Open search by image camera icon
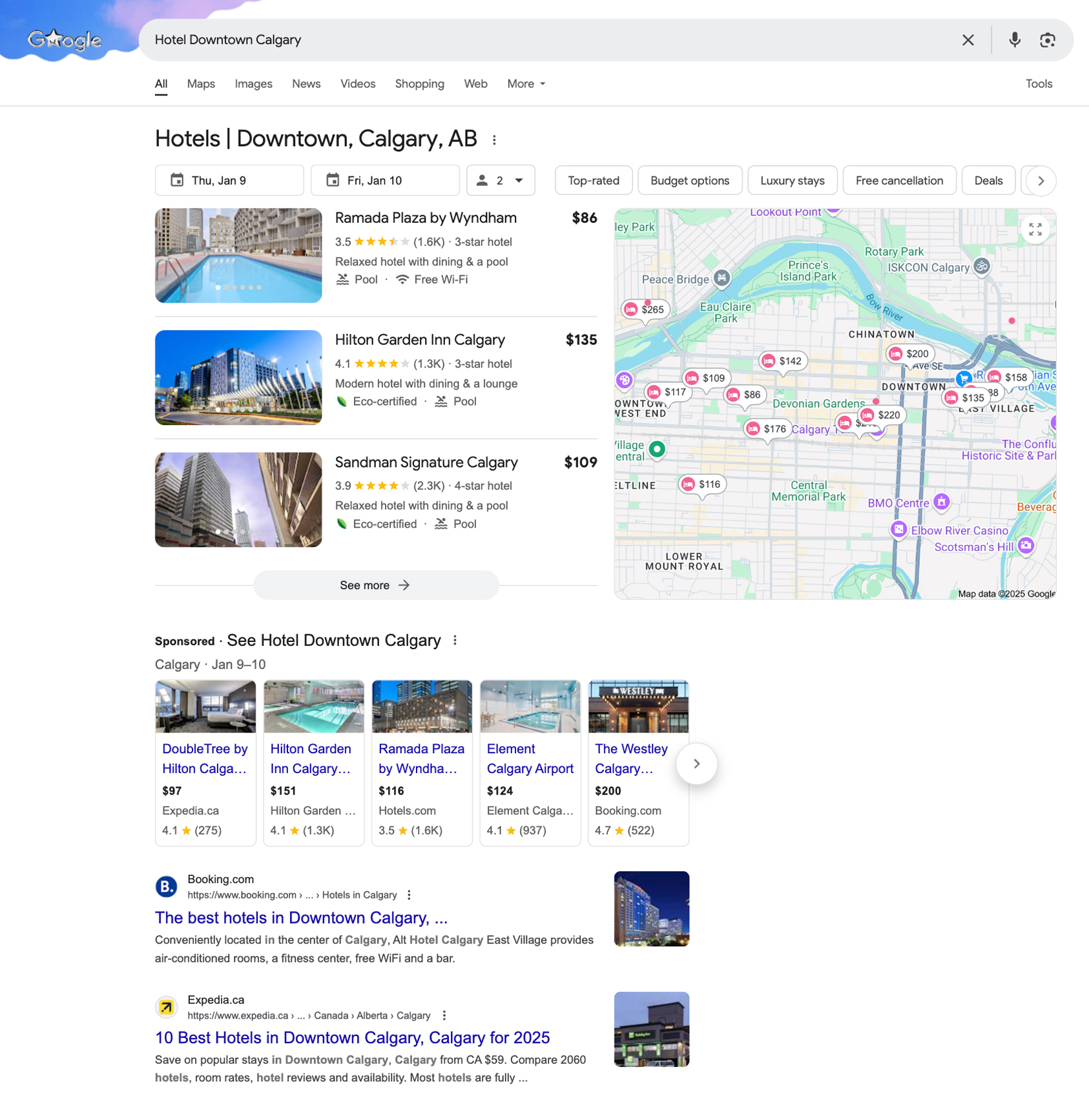Viewport: 1089px width, 1098px height. (x=1047, y=40)
